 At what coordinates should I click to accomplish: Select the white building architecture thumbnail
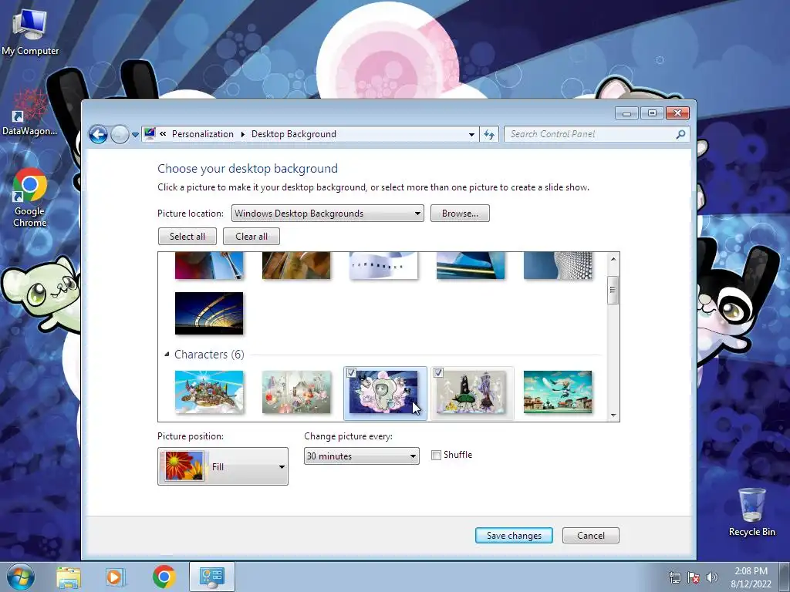click(x=383, y=265)
